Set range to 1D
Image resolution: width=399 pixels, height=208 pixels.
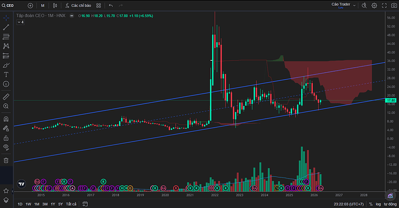click(x=20, y=204)
